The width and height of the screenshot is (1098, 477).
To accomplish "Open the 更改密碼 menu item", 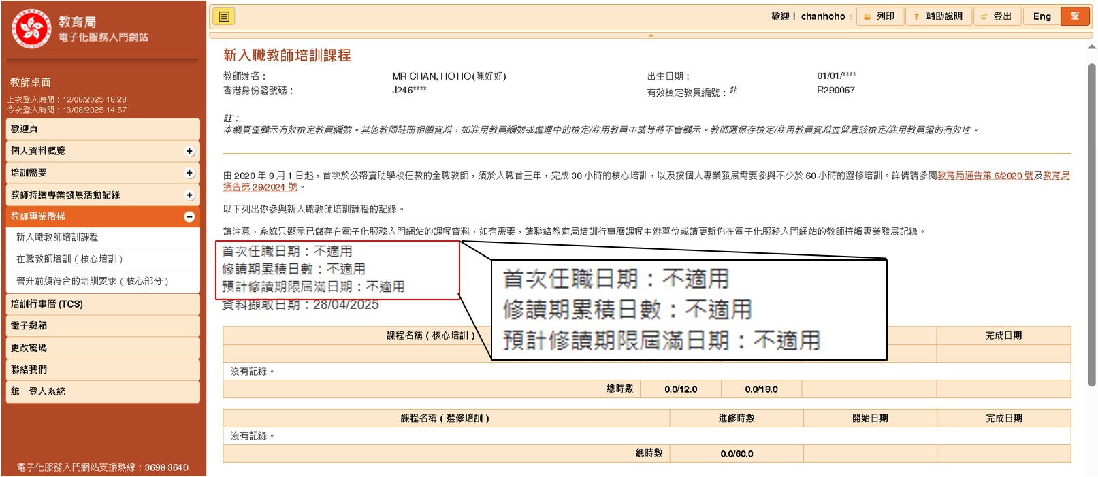I will pyautogui.click(x=103, y=348).
